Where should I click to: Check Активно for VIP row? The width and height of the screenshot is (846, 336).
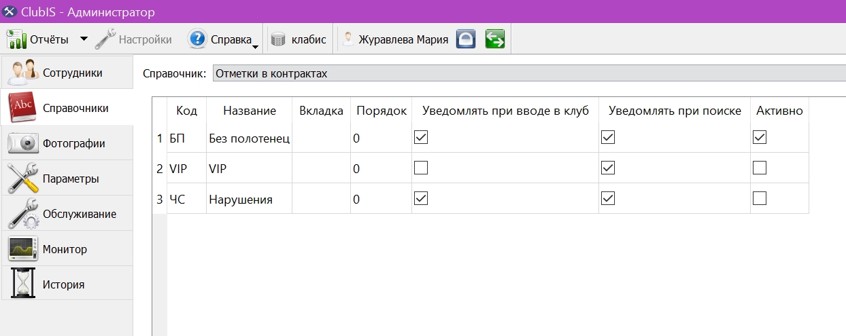[x=760, y=168]
